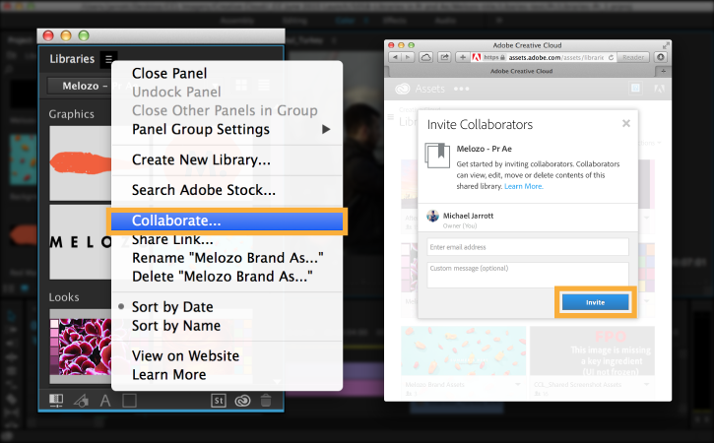Click the Assets heading link

429,89
